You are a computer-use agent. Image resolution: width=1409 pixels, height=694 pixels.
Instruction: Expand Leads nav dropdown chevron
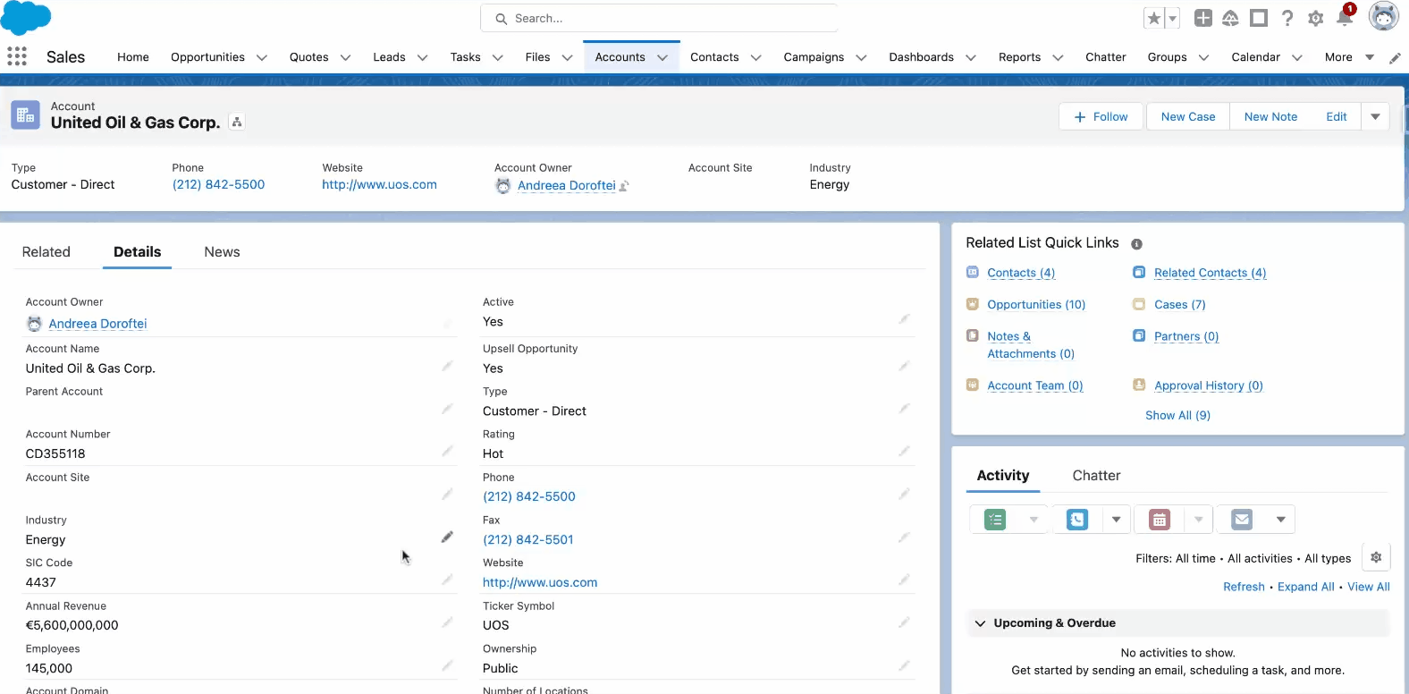423,57
